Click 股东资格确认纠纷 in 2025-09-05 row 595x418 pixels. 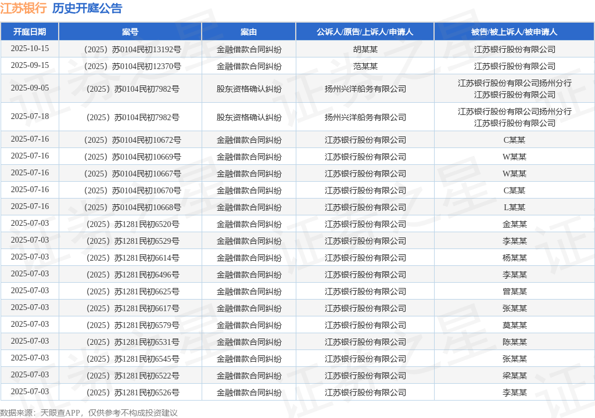[x=249, y=89]
